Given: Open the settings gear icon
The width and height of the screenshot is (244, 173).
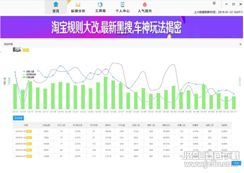Looking at the screenshot, I should (214, 3).
